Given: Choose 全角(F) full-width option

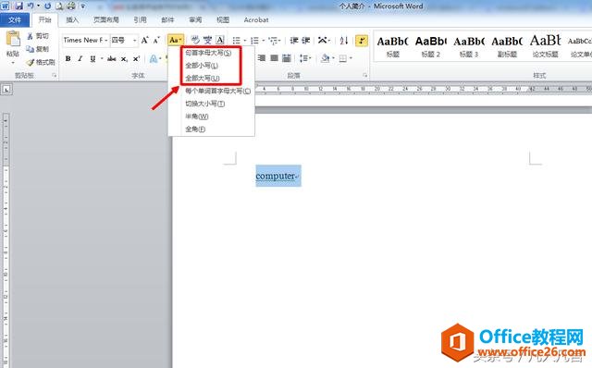Looking at the screenshot, I should click(212, 129).
